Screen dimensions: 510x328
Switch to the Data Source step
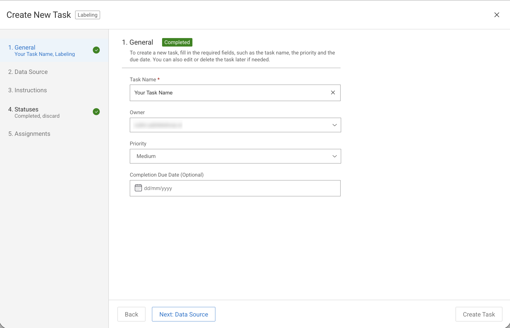54,72
